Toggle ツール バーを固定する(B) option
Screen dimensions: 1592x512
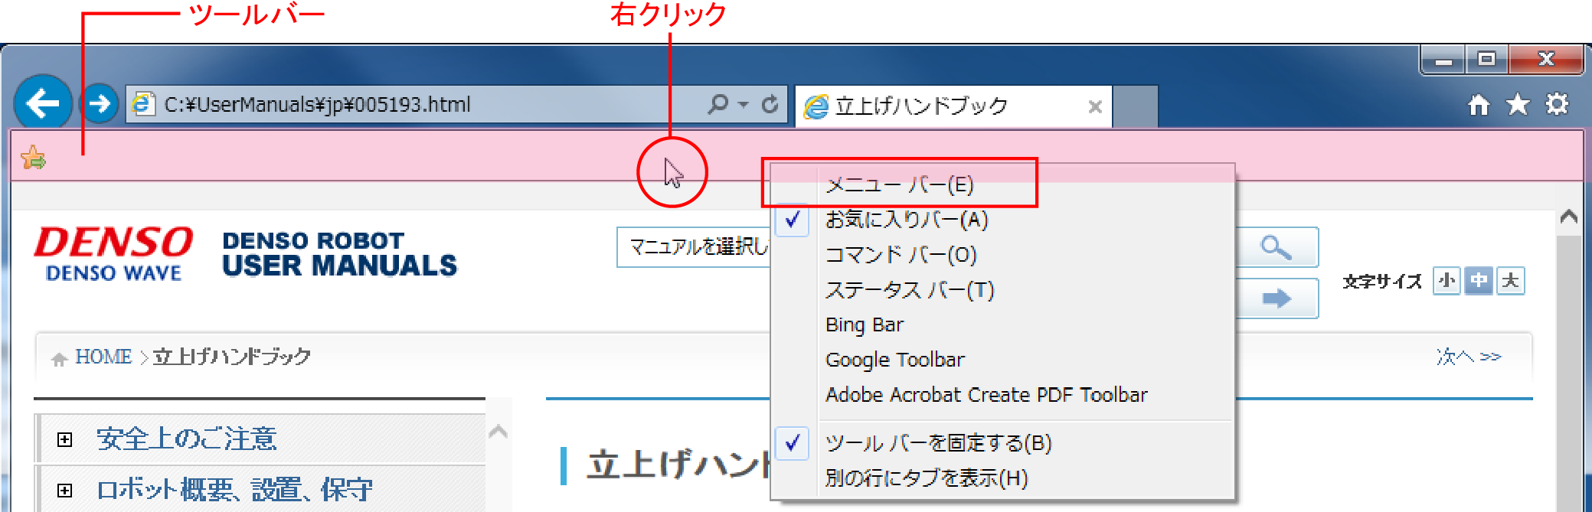click(938, 443)
